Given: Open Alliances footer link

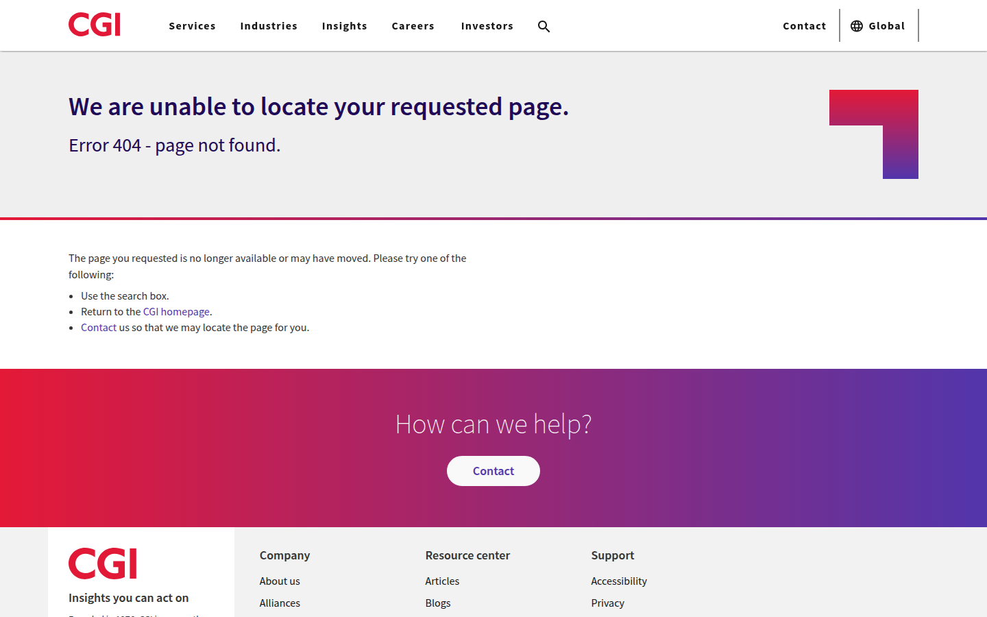Looking at the screenshot, I should click(280, 603).
